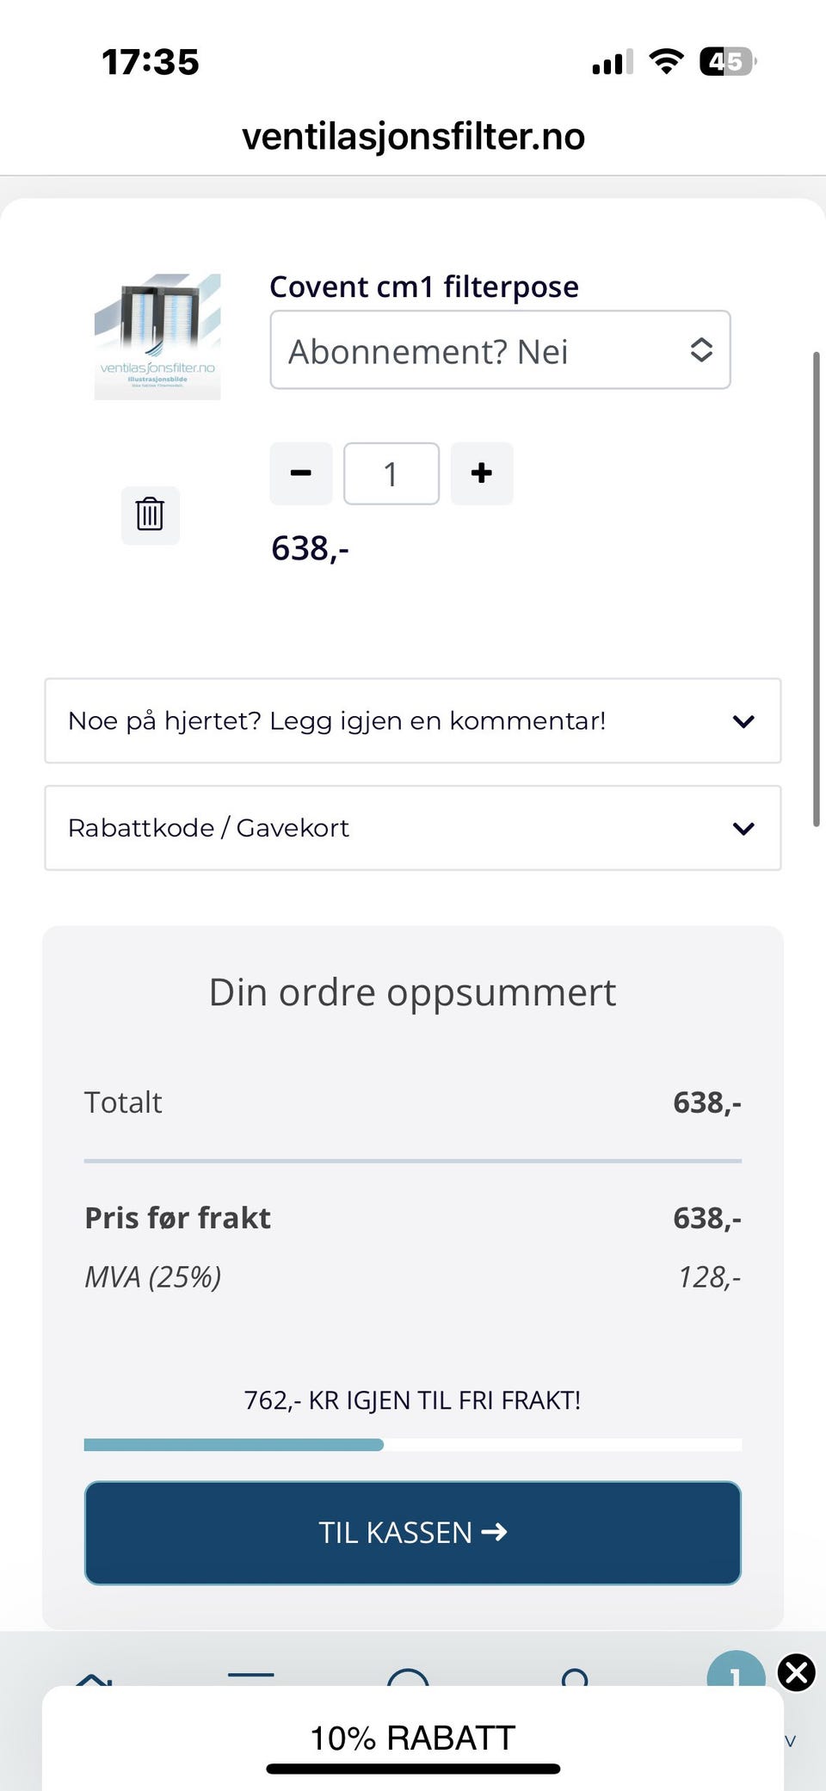Open the Abonnement subscription dropdown
This screenshot has width=826, height=1791.
[x=500, y=350]
